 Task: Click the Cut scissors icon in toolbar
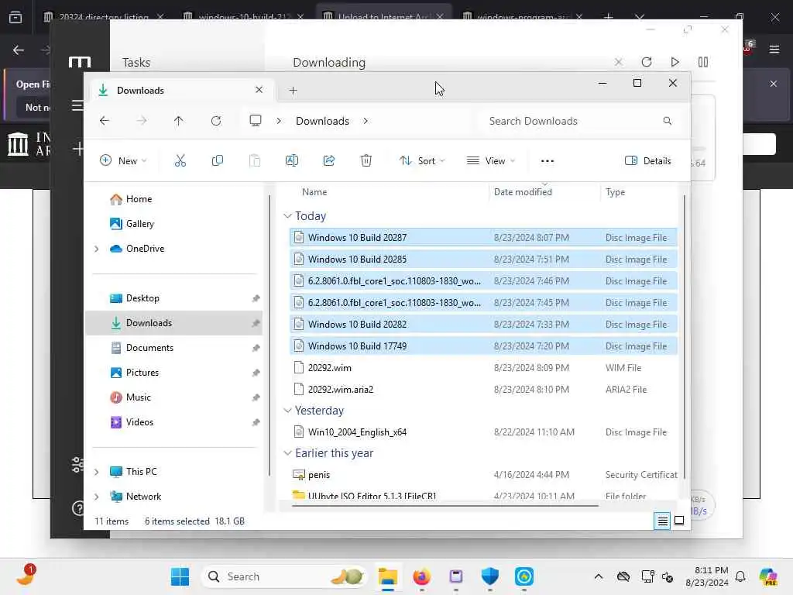[x=180, y=161]
